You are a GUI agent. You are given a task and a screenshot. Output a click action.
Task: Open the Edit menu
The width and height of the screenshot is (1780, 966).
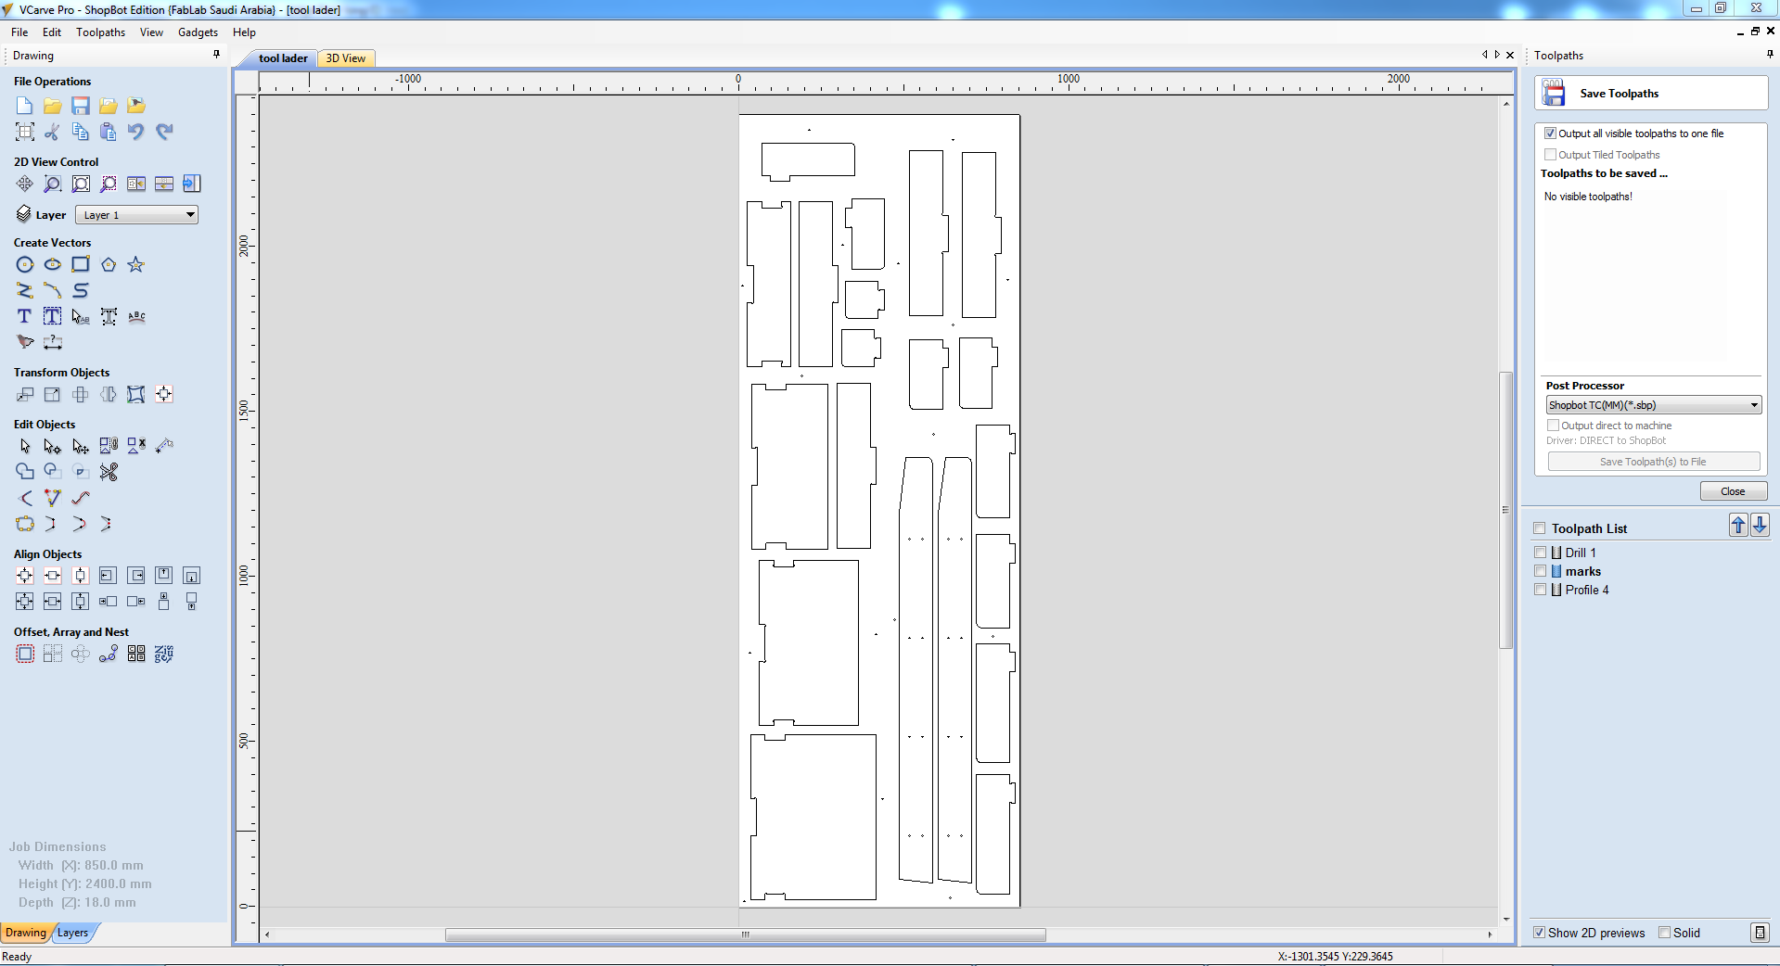(x=52, y=32)
